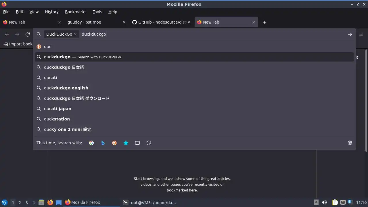368x207 pixels.
Task: Open the File menu
Action: [x=6, y=12]
